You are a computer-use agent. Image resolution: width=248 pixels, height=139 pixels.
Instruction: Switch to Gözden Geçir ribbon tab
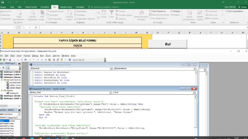point(66,7)
